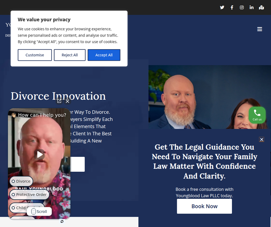The image size is (271, 227).
Task: Choose the Protective Order option
Action: [x=29, y=194]
